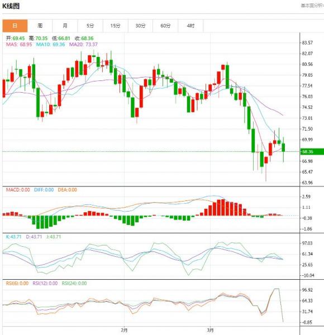Screen dimensions: 324x335
Task: Click the 3月 time axis marker
Action: [210, 330]
